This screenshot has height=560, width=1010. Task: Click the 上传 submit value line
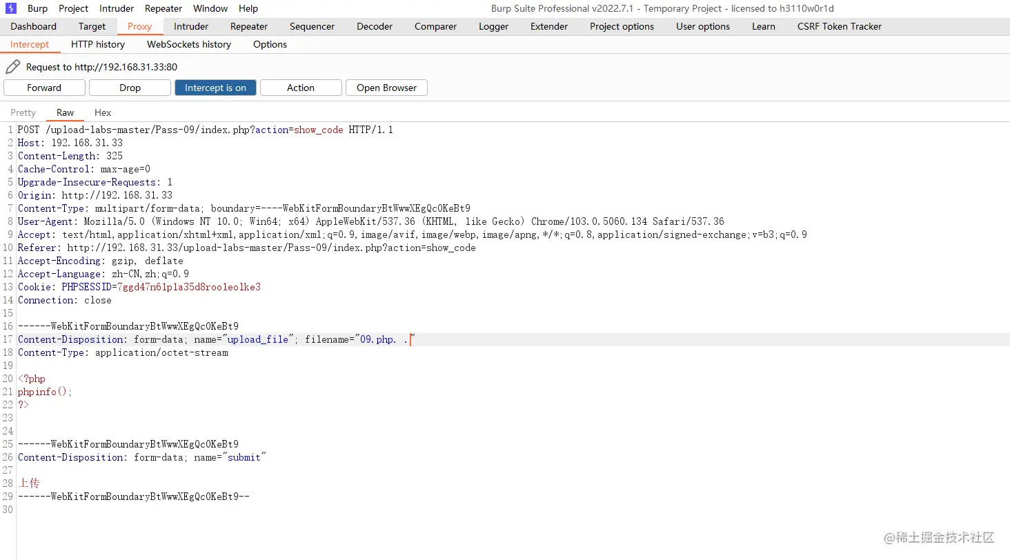(x=29, y=483)
